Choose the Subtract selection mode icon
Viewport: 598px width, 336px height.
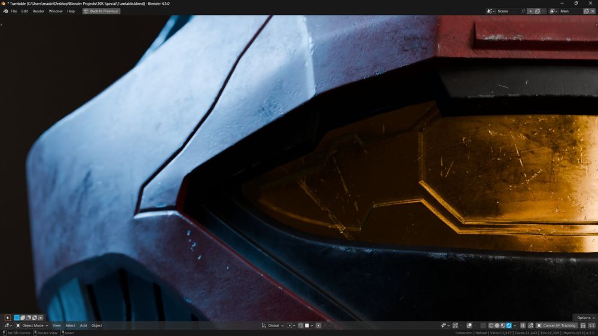pos(29,317)
